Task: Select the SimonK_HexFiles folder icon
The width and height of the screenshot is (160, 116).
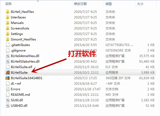Action: [x=8, y=39]
